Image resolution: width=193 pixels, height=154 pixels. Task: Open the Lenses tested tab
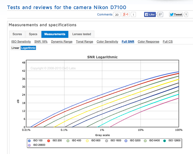pyautogui.click(x=81, y=34)
